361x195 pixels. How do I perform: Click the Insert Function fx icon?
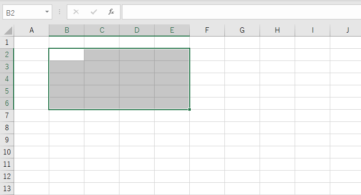[x=111, y=12]
